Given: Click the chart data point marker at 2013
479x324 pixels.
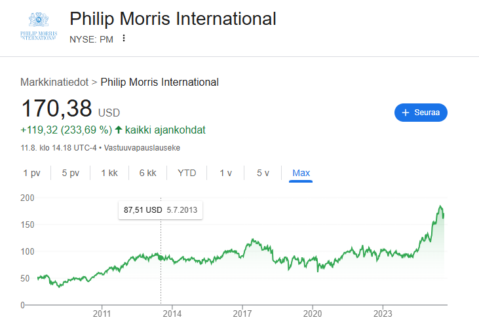Looking at the screenshot, I should coord(161,258).
